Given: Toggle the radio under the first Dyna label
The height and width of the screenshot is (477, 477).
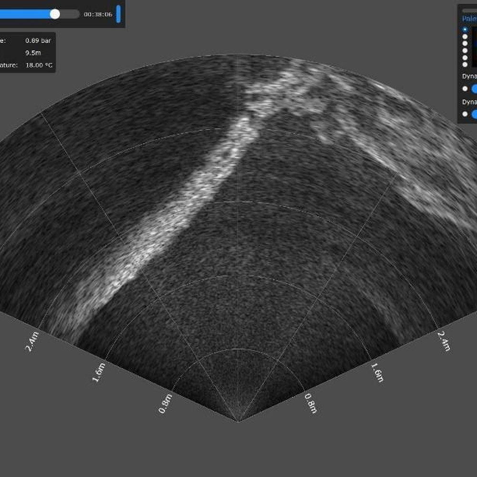Looking at the screenshot, I should tap(465, 89).
